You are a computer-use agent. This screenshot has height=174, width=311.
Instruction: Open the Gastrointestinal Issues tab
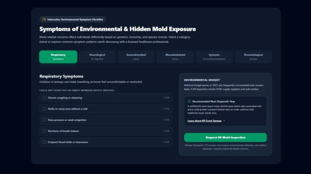[x=136, y=57]
